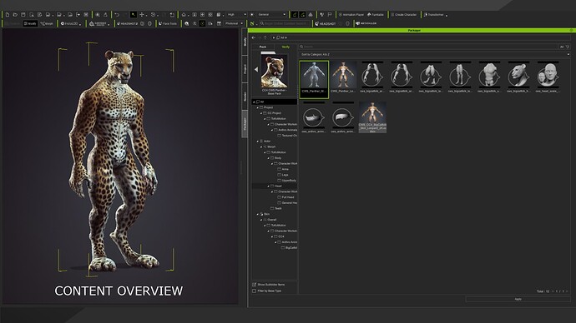Image resolution: width=576 pixels, height=323 pixels.
Task: Click the CC4 CWS Panther Base Pack image
Action: pyautogui.click(x=274, y=71)
